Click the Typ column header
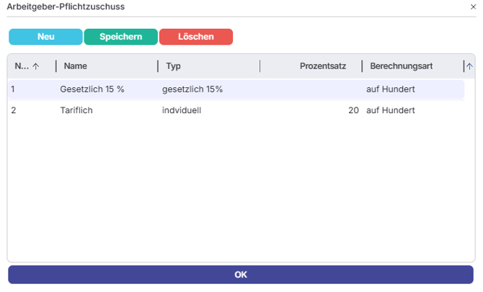Image resolution: width=483 pixels, height=292 pixels. (174, 66)
